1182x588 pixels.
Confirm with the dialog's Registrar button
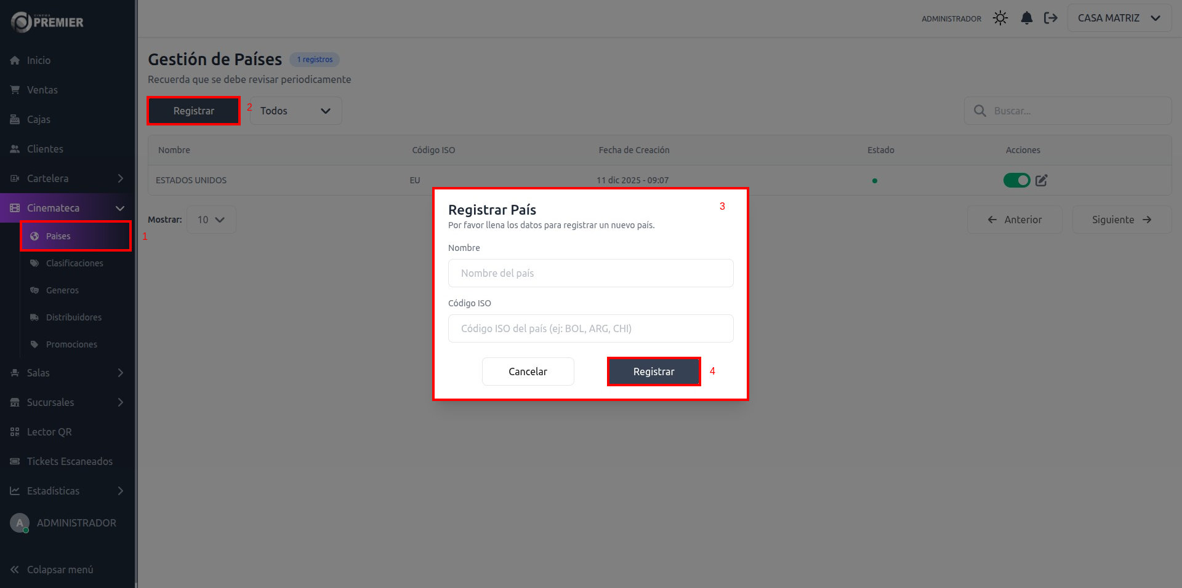654,371
